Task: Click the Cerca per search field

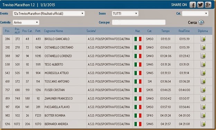Action: [139, 22]
